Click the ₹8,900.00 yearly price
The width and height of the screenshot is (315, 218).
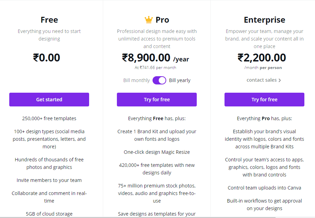click(146, 57)
